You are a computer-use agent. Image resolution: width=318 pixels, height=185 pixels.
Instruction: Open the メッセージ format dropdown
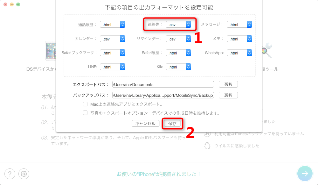239,25
